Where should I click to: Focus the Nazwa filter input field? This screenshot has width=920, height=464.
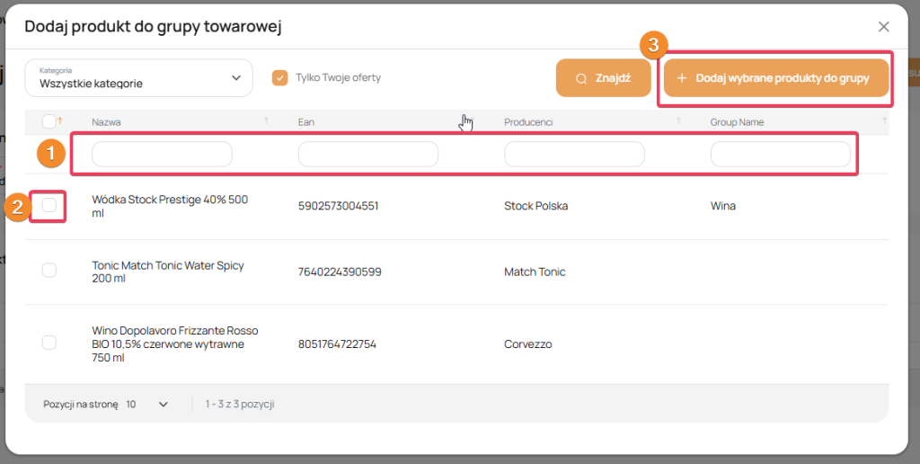(x=162, y=155)
